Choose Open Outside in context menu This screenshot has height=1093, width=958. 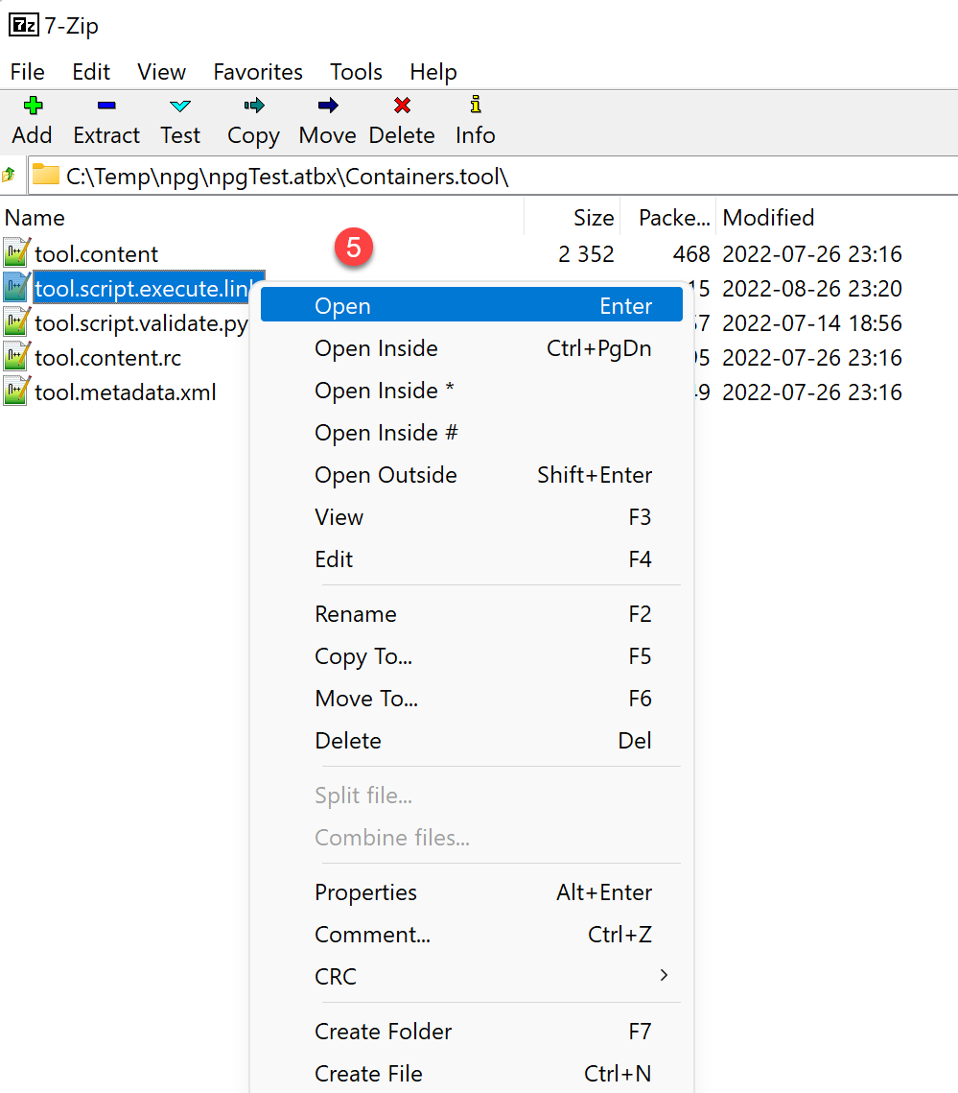(x=472, y=475)
